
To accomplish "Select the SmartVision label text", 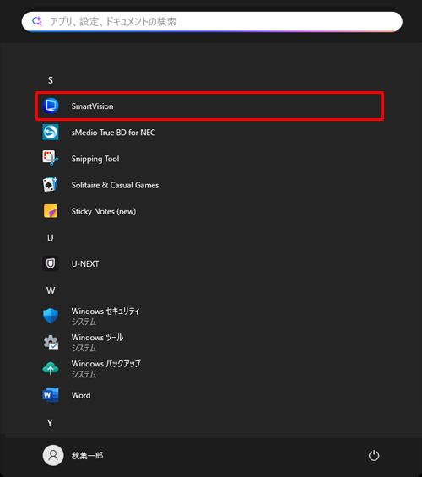I will (x=93, y=106).
